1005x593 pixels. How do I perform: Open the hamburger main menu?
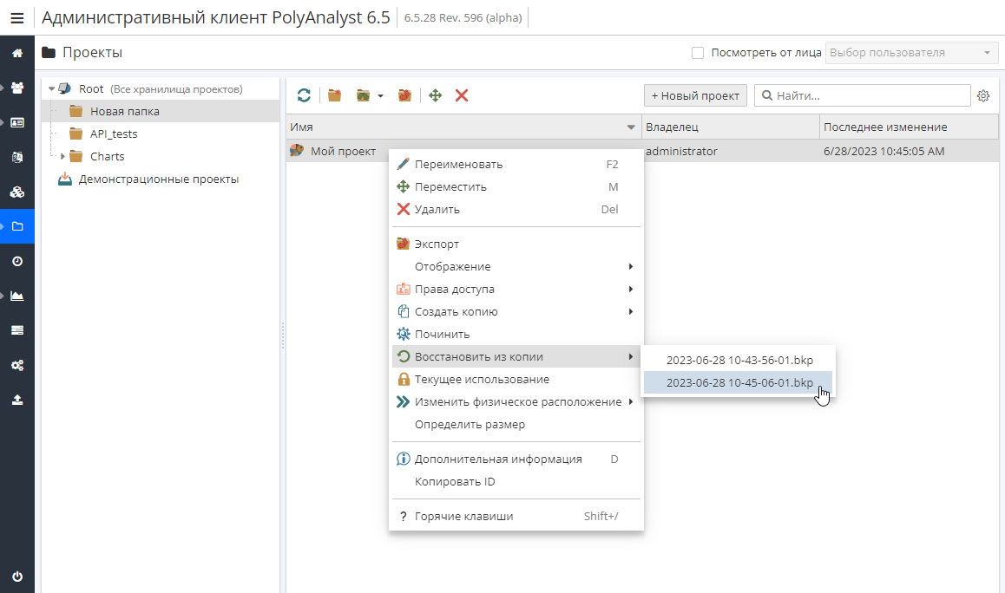click(x=17, y=18)
